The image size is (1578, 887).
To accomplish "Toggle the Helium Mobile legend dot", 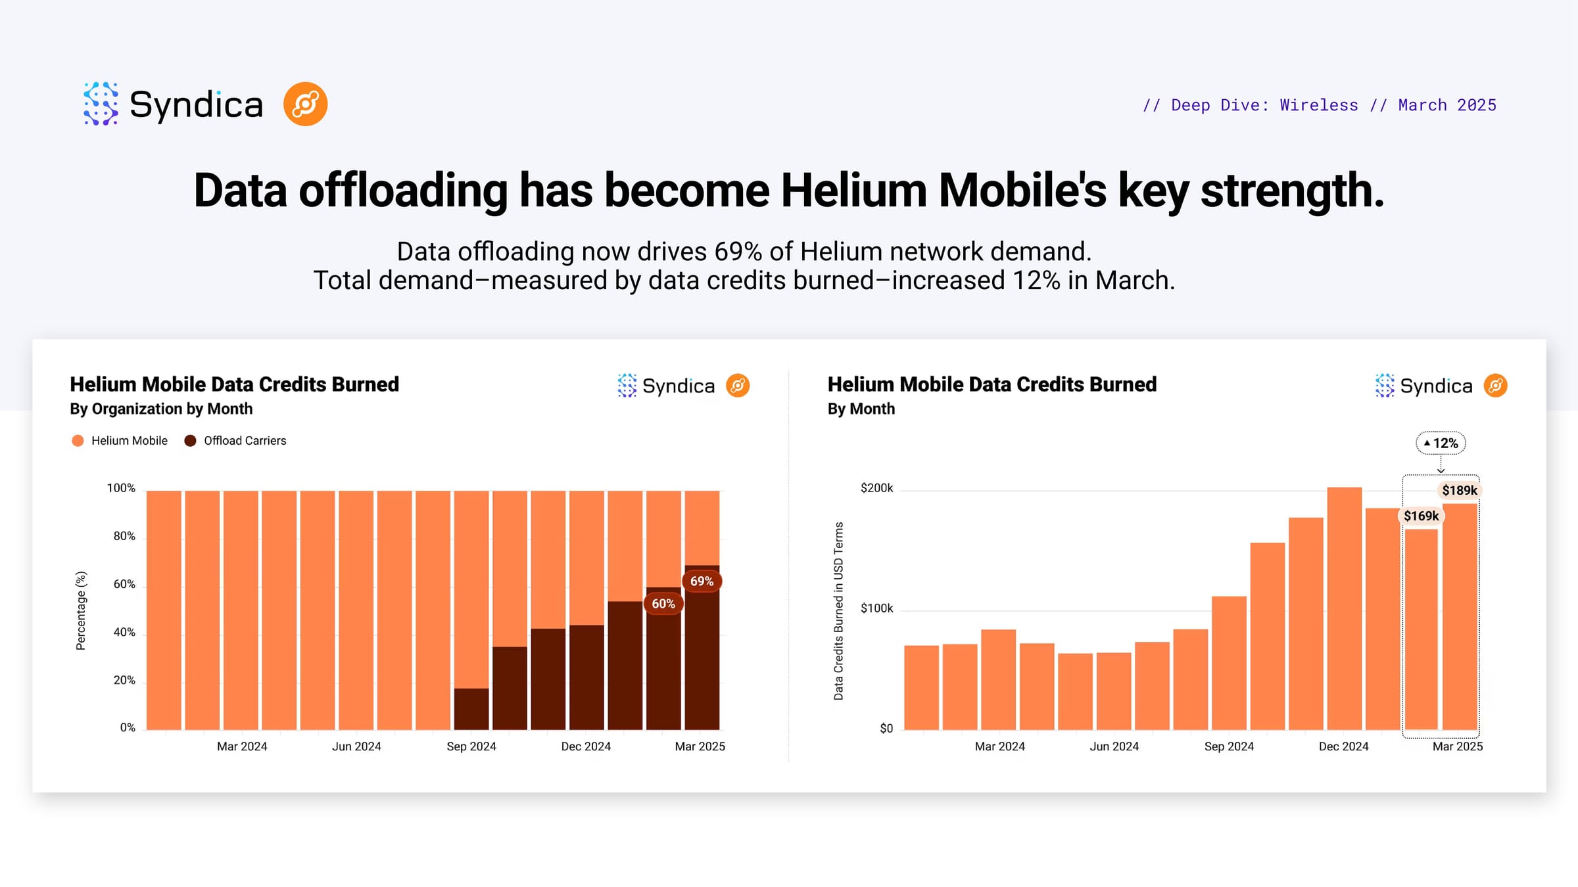I will (78, 441).
